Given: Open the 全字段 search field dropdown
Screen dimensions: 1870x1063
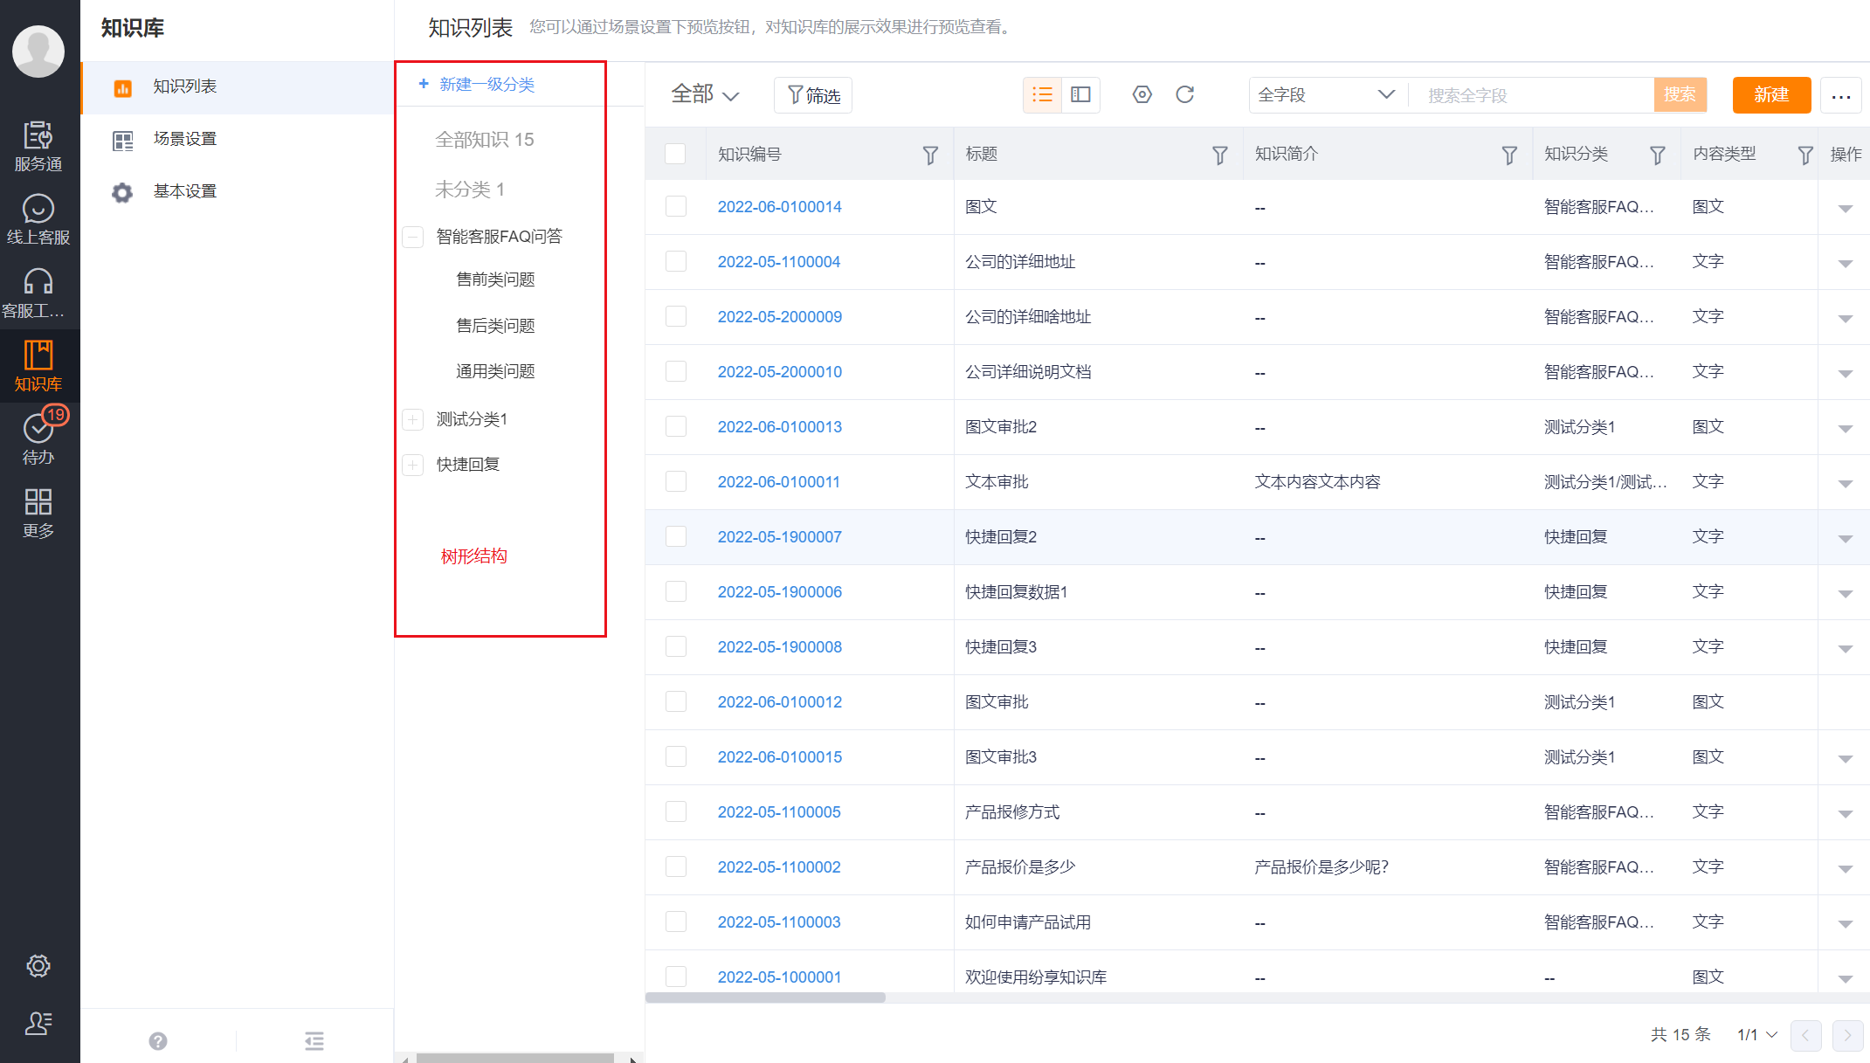Looking at the screenshot, I should click(x=1326, y=94).
